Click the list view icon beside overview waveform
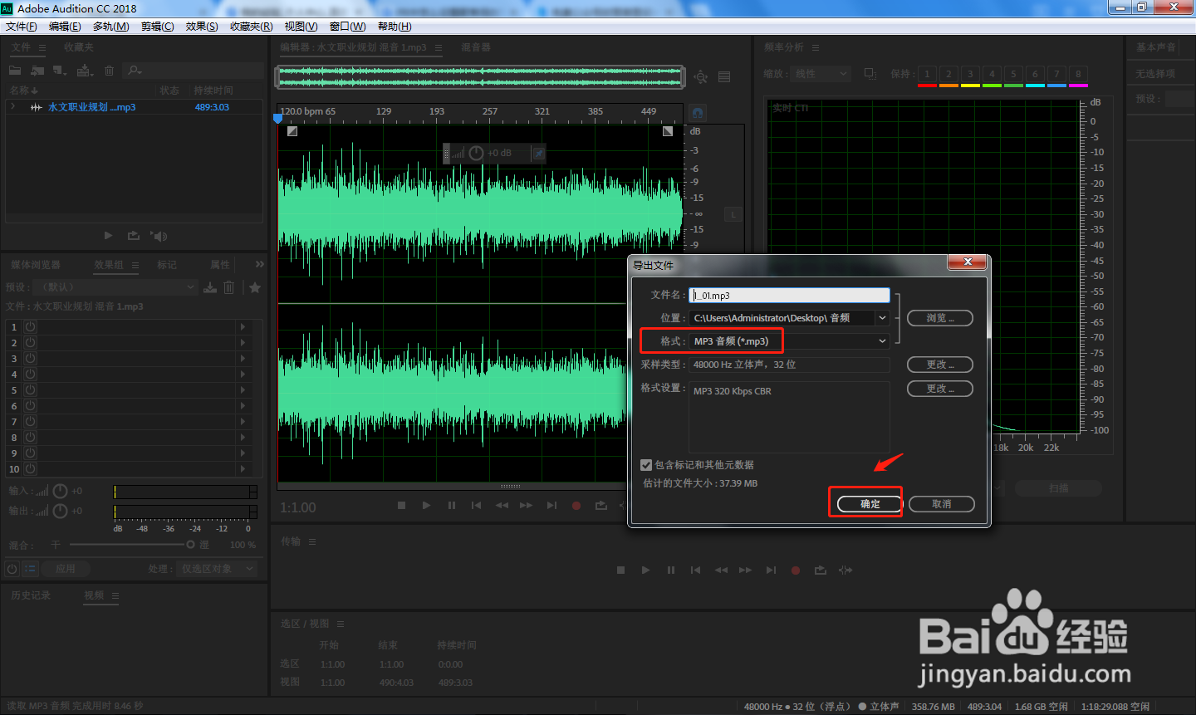The image size is (1196, 715). point(724,77)
